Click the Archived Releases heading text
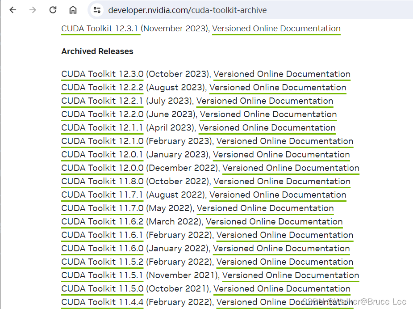Image resolution: width=413 pixels, height=309 pixels. tap(97, 51)
